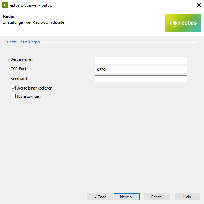Focus the Servername input field
The image size is (204, 204).
pos(141,60)
